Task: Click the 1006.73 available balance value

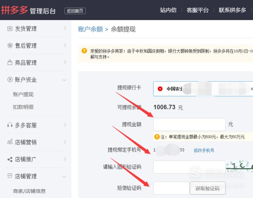Action: click(165, 107)
